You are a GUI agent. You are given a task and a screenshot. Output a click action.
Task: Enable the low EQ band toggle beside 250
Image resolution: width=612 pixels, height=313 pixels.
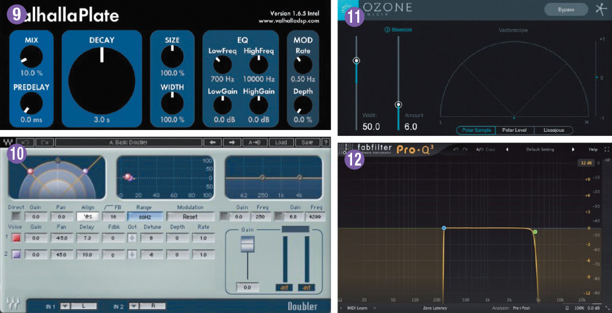(x=224, y=216)
